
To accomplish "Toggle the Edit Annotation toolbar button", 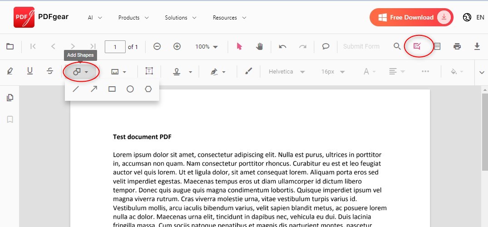I will click(x=417, y=46).
